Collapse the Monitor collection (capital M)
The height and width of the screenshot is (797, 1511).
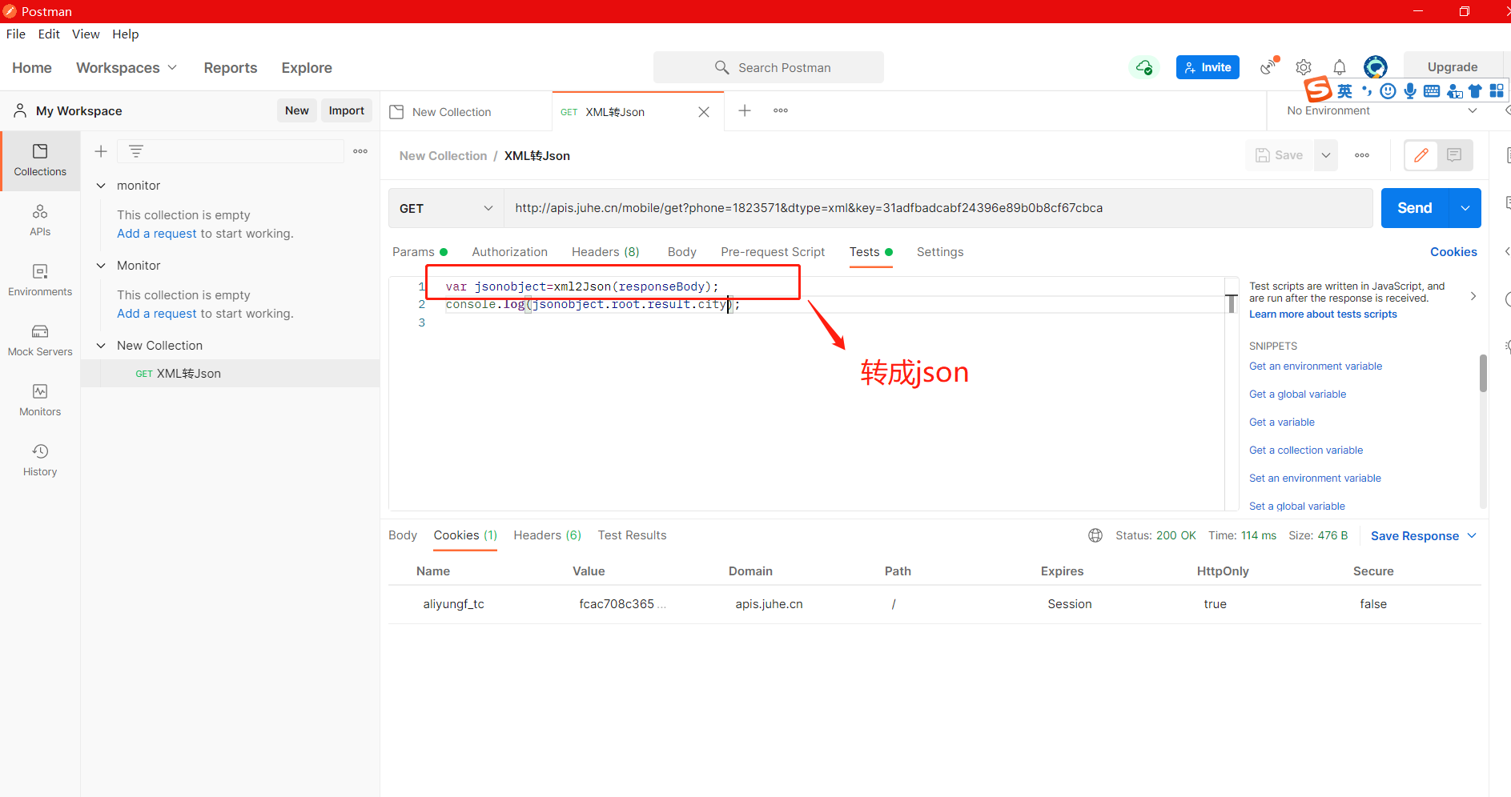tap(101, 266)
